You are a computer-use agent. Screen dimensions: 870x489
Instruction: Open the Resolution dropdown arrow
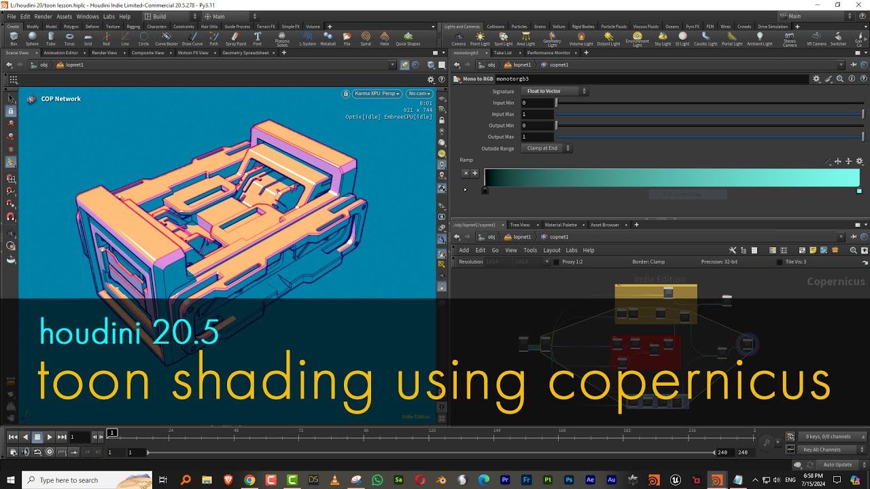(546, 261)
